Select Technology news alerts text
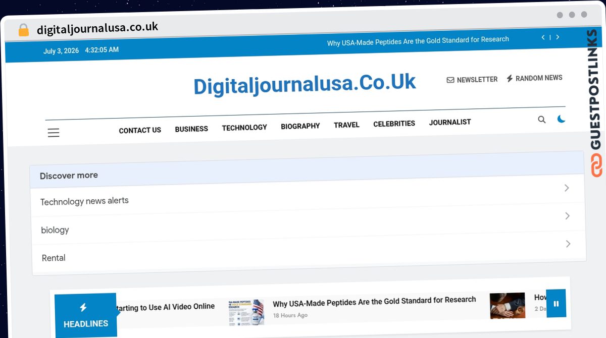The image size is (606, 338). (84, 201)
